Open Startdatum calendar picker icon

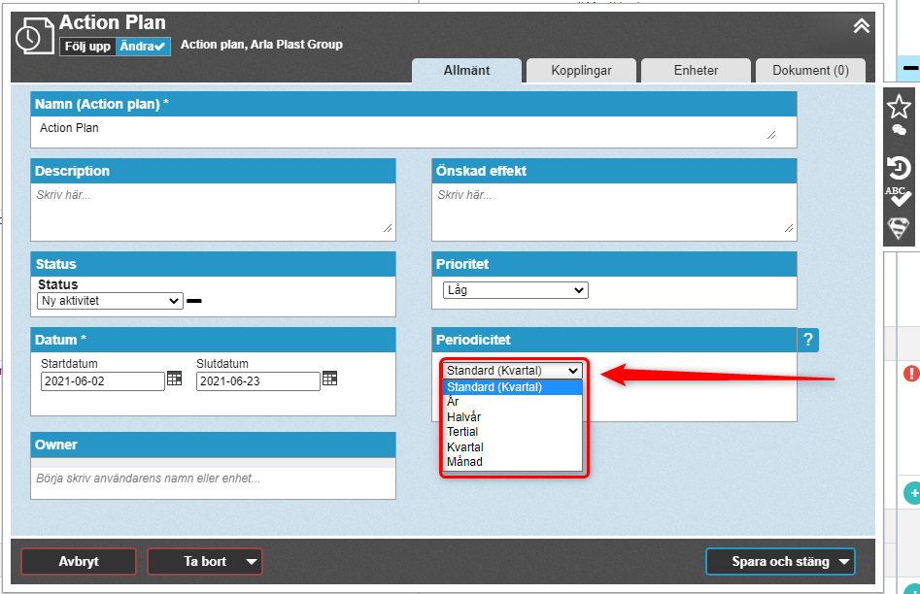(x=175, y=379)
